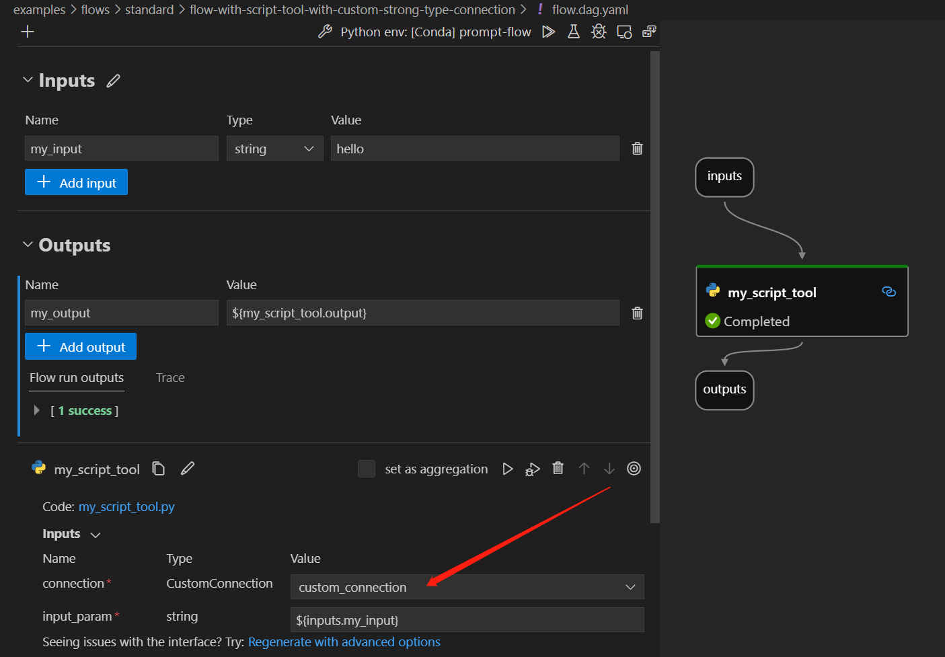
Task: Enable the set as aggregation checkbox
Action: tap(367, 469)
